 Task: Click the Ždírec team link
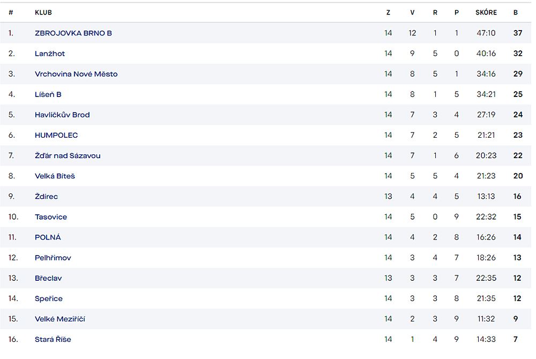tap(46, 197)
